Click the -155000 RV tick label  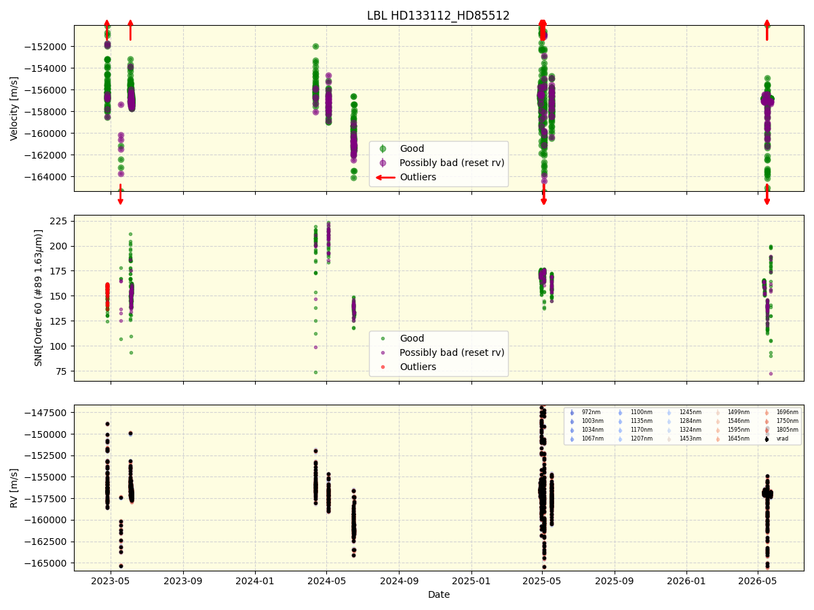47,477
